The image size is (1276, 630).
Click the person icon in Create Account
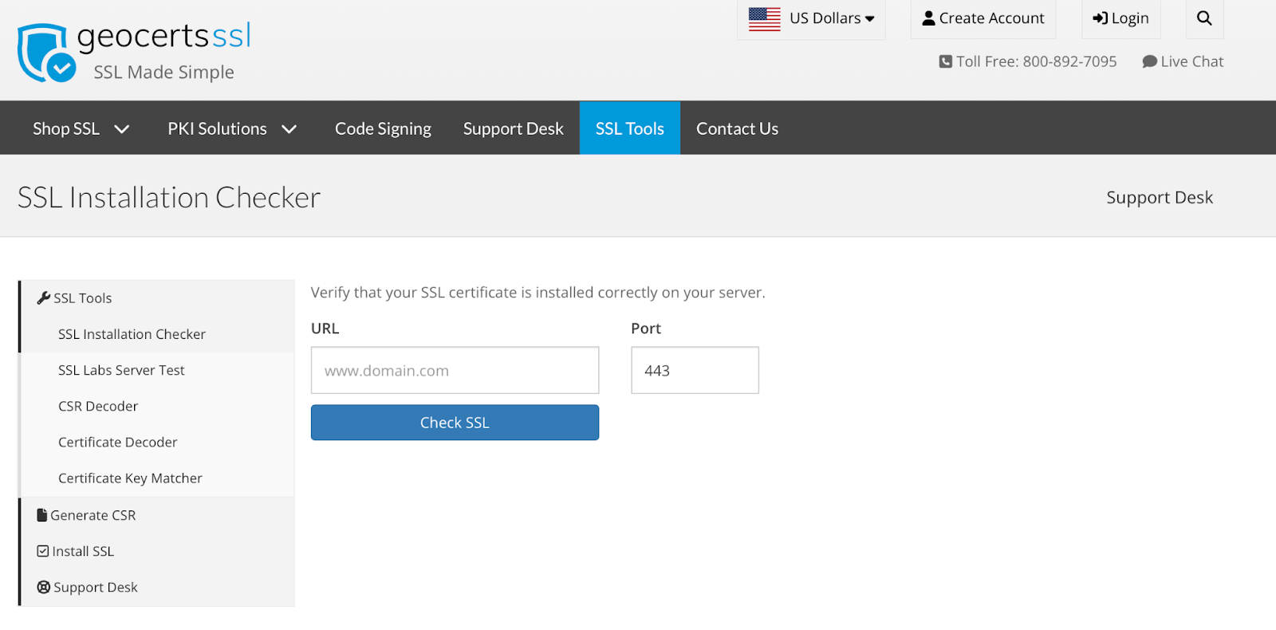click(x=928, y=18)
